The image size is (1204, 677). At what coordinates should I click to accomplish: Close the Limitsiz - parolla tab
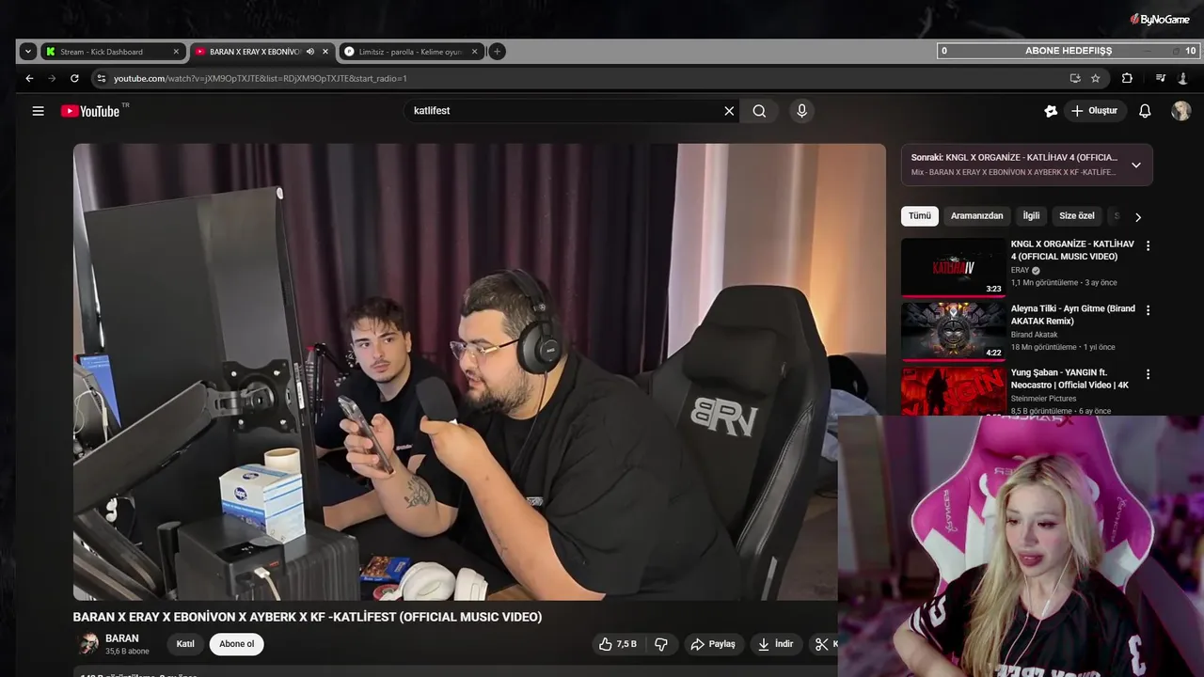click(x=474, y=52)
